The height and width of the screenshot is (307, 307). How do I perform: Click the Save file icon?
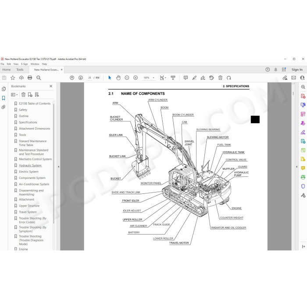[x=4, y=78]
